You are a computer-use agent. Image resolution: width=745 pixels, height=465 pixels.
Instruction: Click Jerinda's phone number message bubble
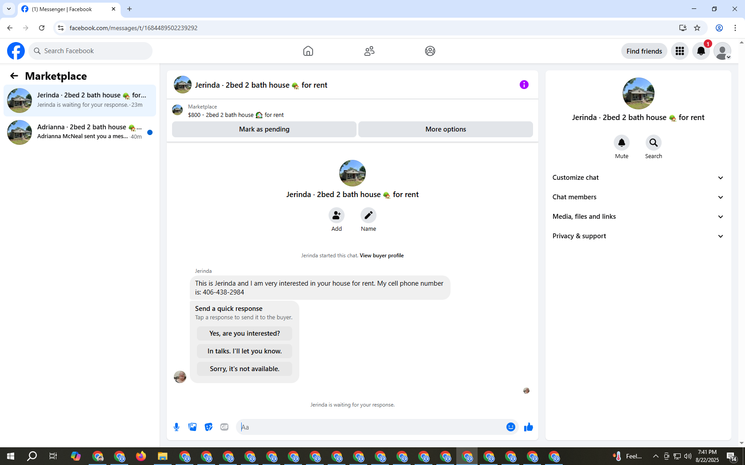[320, 288]
